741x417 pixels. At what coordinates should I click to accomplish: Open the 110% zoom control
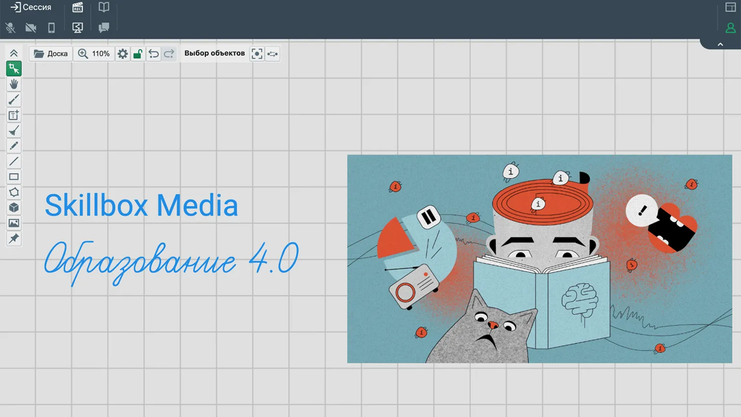(x=94, y=53)
